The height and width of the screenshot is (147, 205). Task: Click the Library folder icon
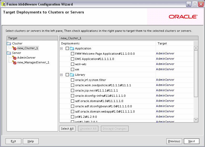[72, 75]
